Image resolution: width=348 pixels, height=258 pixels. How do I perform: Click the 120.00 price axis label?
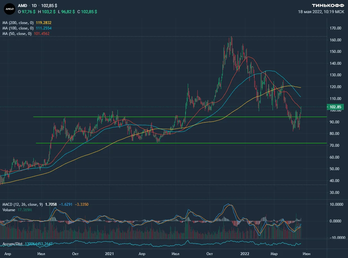(x=335, y=87)
